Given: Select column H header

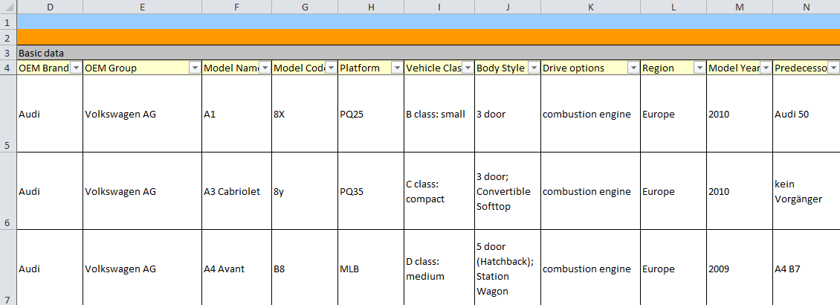Looking at the screenshot, I should coord(371,7).
